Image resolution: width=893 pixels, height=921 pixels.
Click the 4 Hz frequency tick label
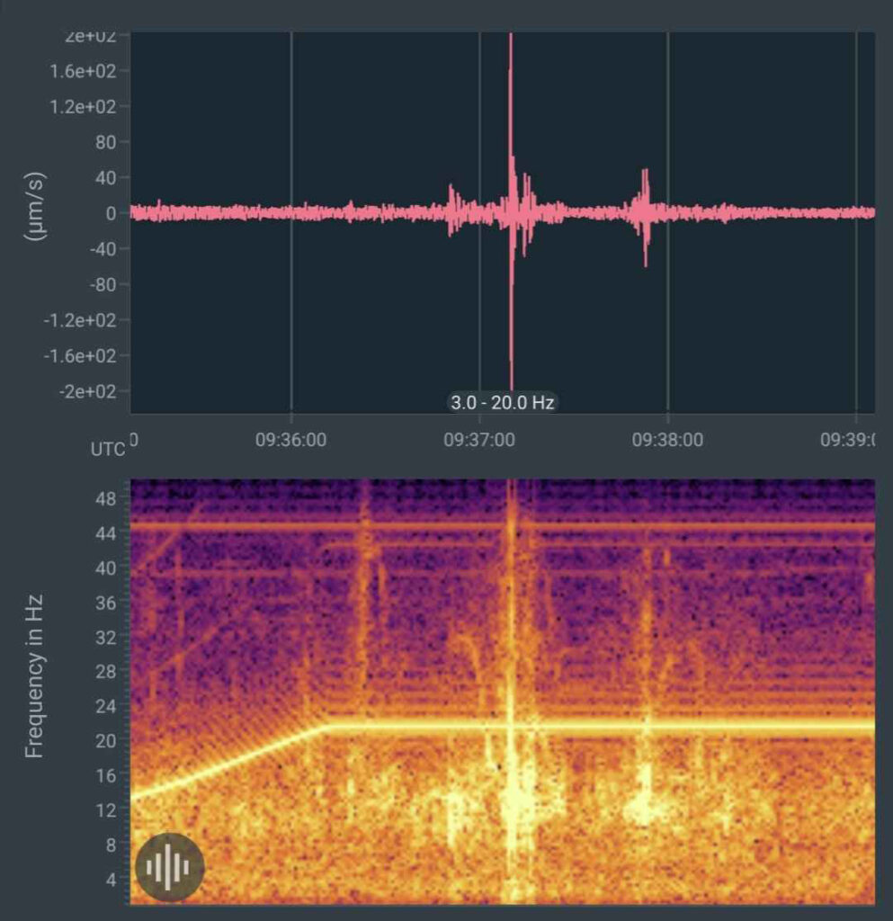[x=111, y=880]
